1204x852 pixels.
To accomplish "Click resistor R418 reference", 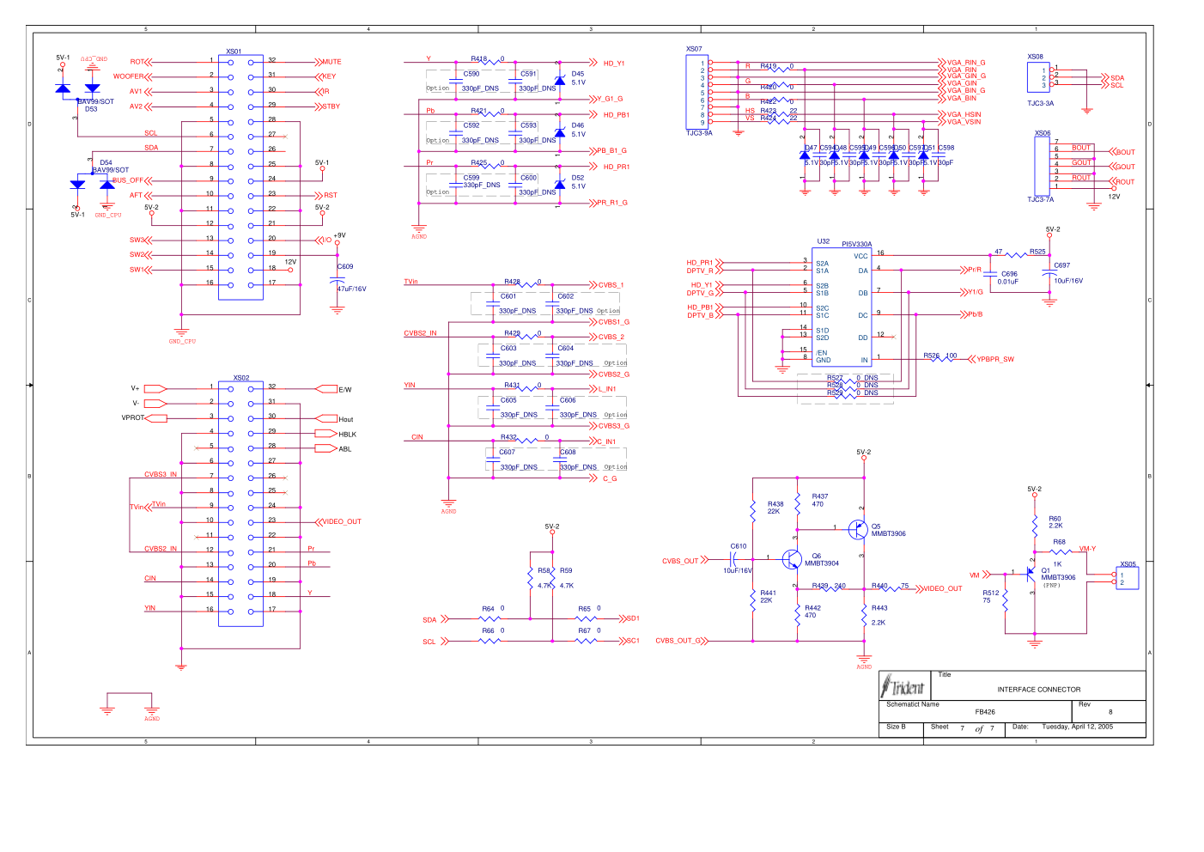I will coord(478,59).
